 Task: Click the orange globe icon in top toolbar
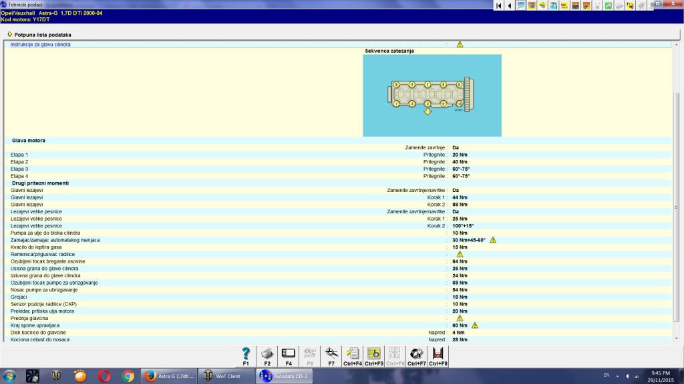(x=531, y=5)
